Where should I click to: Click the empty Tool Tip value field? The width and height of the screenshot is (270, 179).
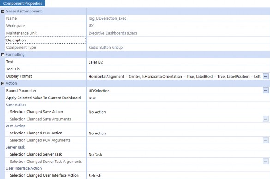point(178,69)
